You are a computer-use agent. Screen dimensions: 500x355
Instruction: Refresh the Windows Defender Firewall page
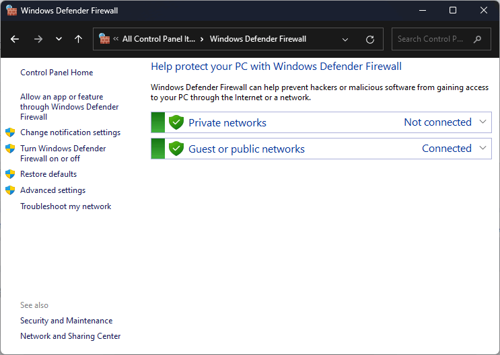pyautogui.click(x=370, y=40)
